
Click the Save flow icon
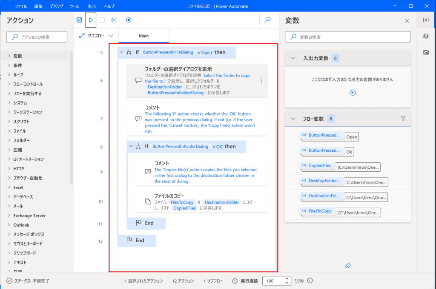(79, 20)
